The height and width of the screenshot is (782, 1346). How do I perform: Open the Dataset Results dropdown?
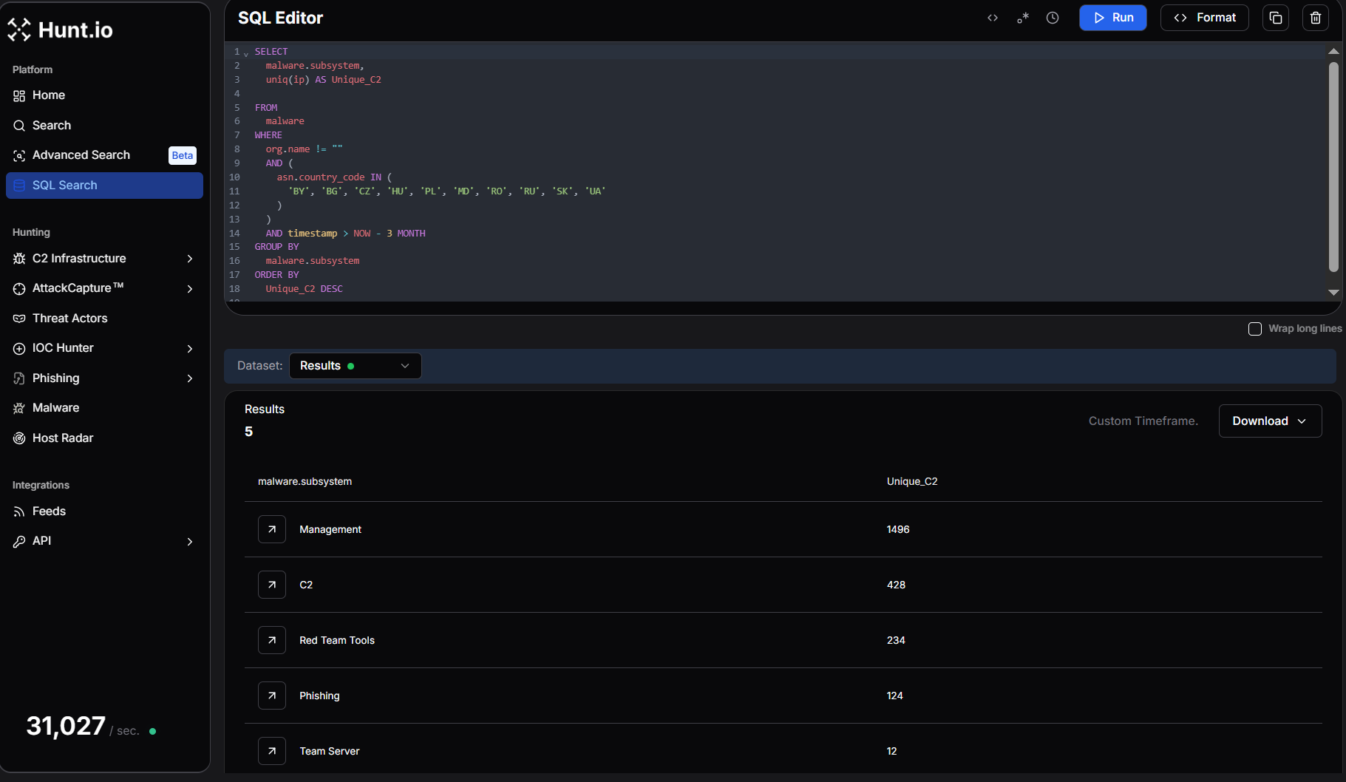point(355,366)
